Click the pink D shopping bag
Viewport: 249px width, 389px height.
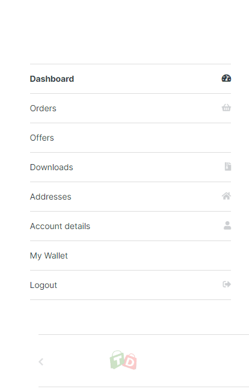coord(130,361)
